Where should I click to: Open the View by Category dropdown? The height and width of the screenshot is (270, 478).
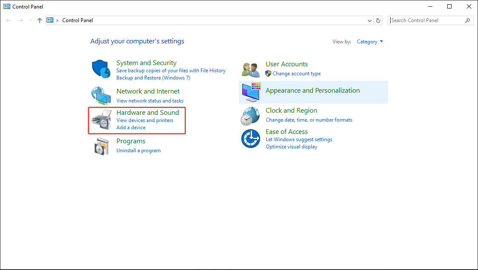tap(370, 41)
